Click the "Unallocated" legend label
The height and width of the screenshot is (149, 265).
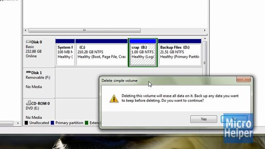tap(39, 123)
